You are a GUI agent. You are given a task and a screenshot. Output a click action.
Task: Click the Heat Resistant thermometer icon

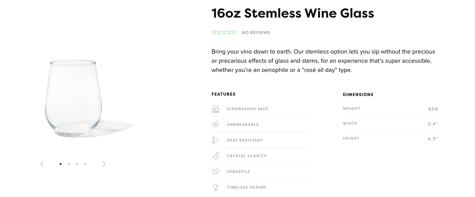pyautogui.click(x=215, y=140)
